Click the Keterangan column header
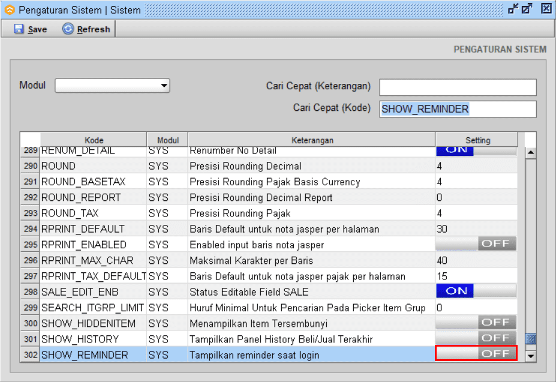The image size is (556, 382). pos(312,140)
